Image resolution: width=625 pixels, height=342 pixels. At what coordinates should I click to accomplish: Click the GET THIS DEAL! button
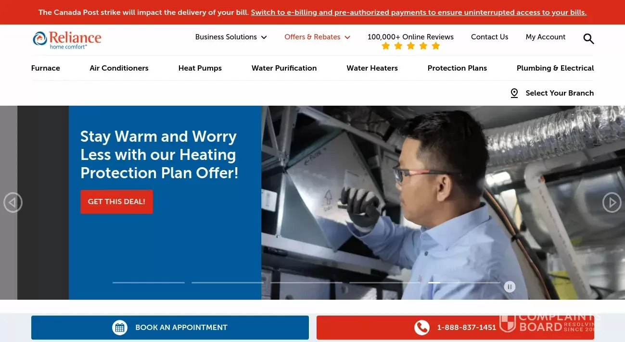pyautogui.click(x=116, y=202)
